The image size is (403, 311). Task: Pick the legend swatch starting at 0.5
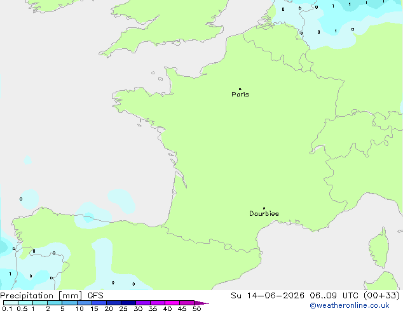tap(25, 303)
